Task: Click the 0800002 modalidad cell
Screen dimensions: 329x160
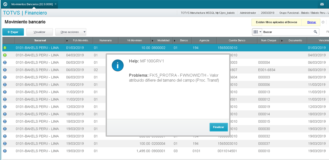Action: pyautogui.click(x=158, y=48)
